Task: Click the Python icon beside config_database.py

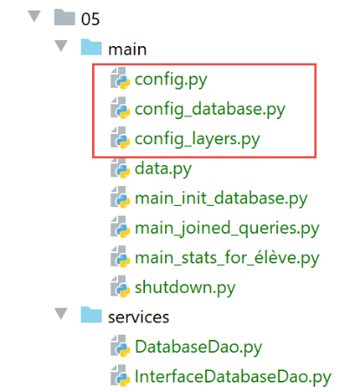Action: point(119,108)
